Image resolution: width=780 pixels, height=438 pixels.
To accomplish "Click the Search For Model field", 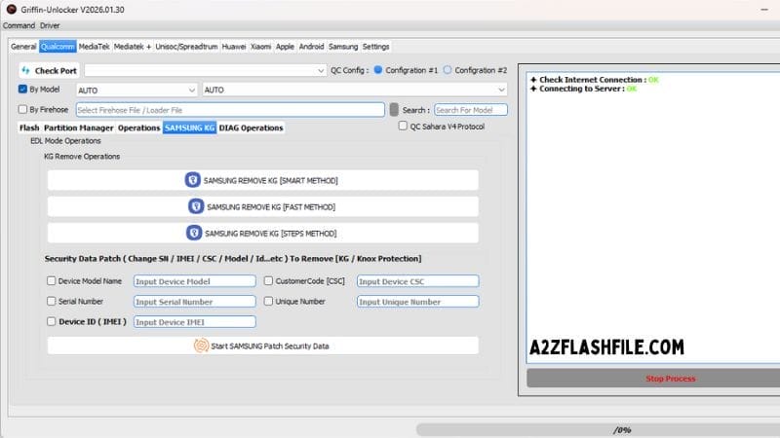I will [471, 110].
